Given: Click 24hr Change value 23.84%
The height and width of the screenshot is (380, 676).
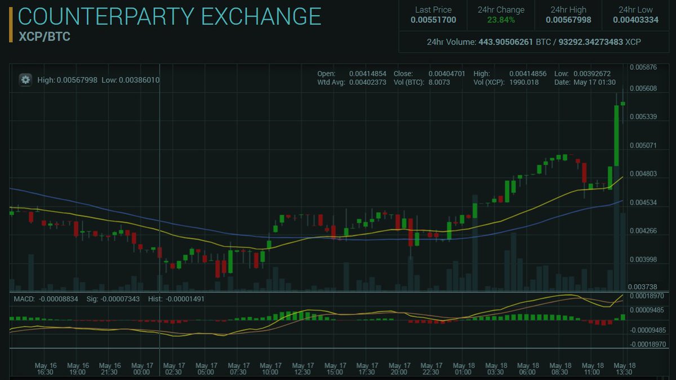Looking at the screenshot, I should 501,20.
